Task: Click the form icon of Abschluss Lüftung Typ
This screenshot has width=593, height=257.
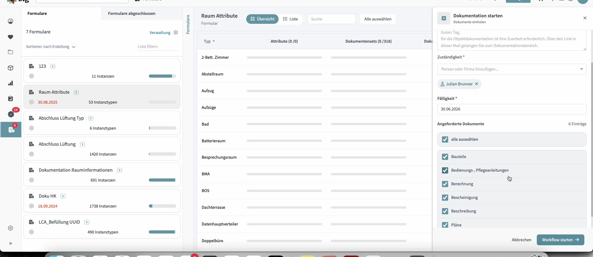Action: 32,118
